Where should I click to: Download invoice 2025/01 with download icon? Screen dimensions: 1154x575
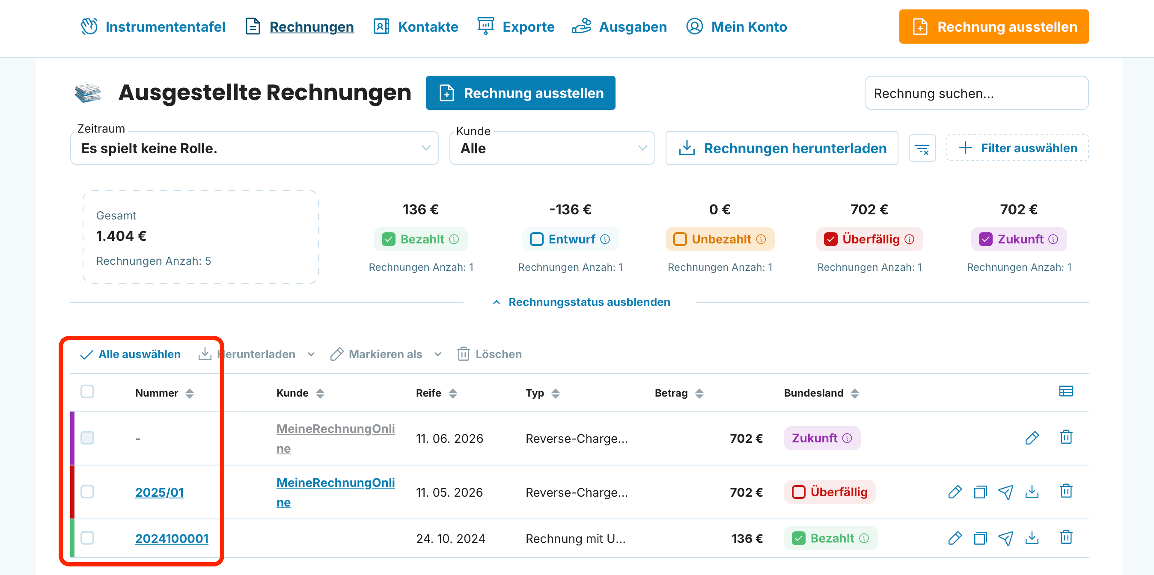coord(1032,492)
